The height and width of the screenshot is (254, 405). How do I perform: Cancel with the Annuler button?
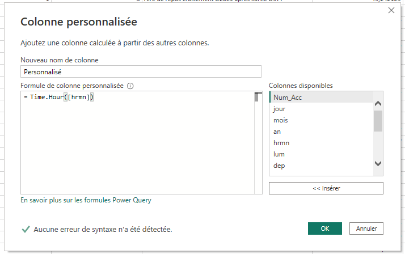click(366, 228)
